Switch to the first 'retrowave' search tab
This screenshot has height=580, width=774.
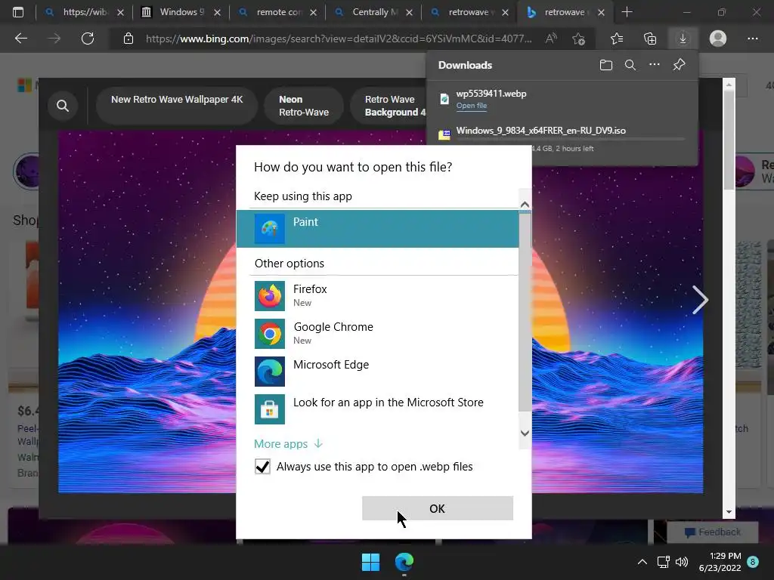[472, 12]
